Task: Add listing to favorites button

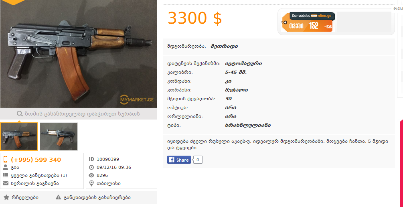Action: click(x=26, y=197)
